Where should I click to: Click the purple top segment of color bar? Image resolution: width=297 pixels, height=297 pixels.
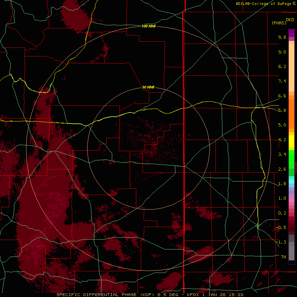tap(291, 33)
